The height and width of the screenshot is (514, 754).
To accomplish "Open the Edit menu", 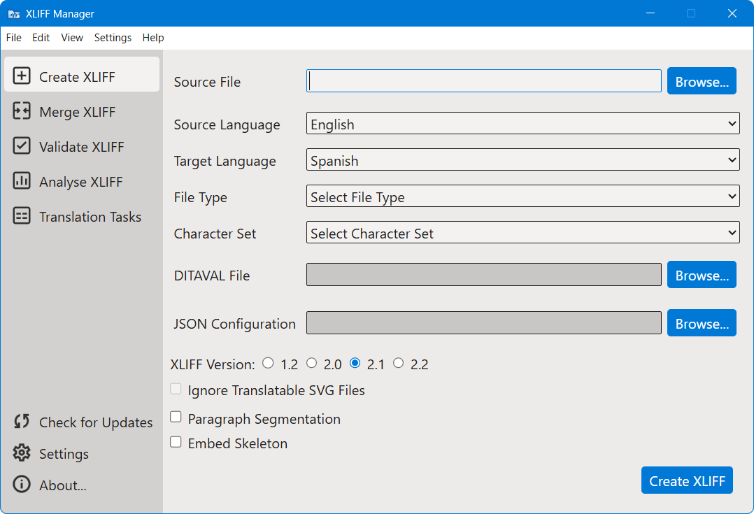I will pos(41,38).
